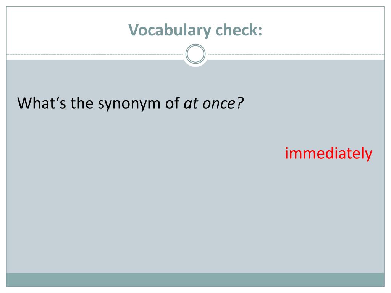This screenshot has width=391, height=293.
Task: Click the dark teal footer bar
Action: click(195, 280)
